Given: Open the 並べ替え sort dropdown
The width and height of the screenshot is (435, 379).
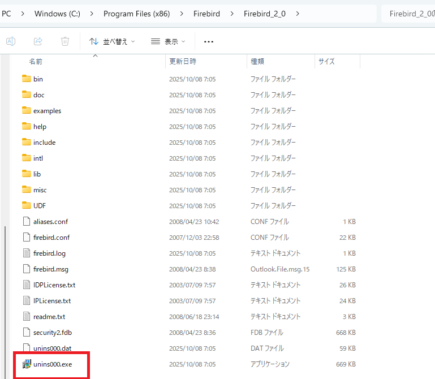Looking at the screenshot, I should (x=112, y=41).
